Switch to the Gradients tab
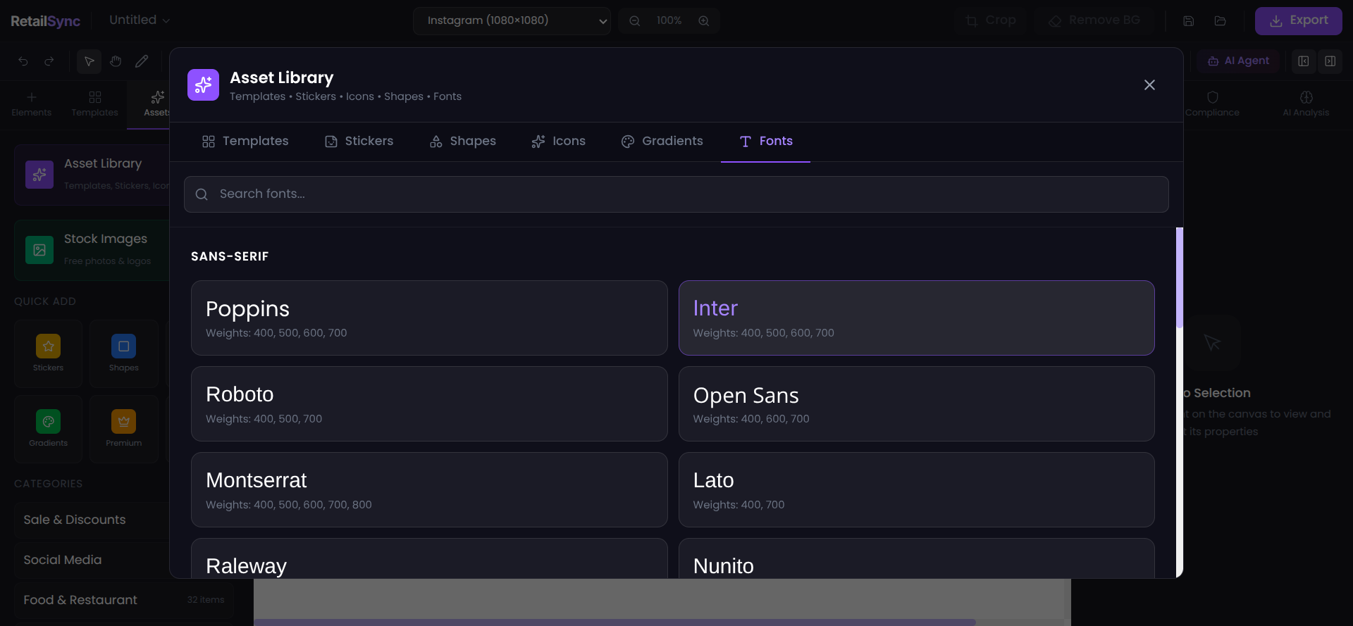Image resolution: width=1353 pixels, height=626 pixels. [662, 142]
